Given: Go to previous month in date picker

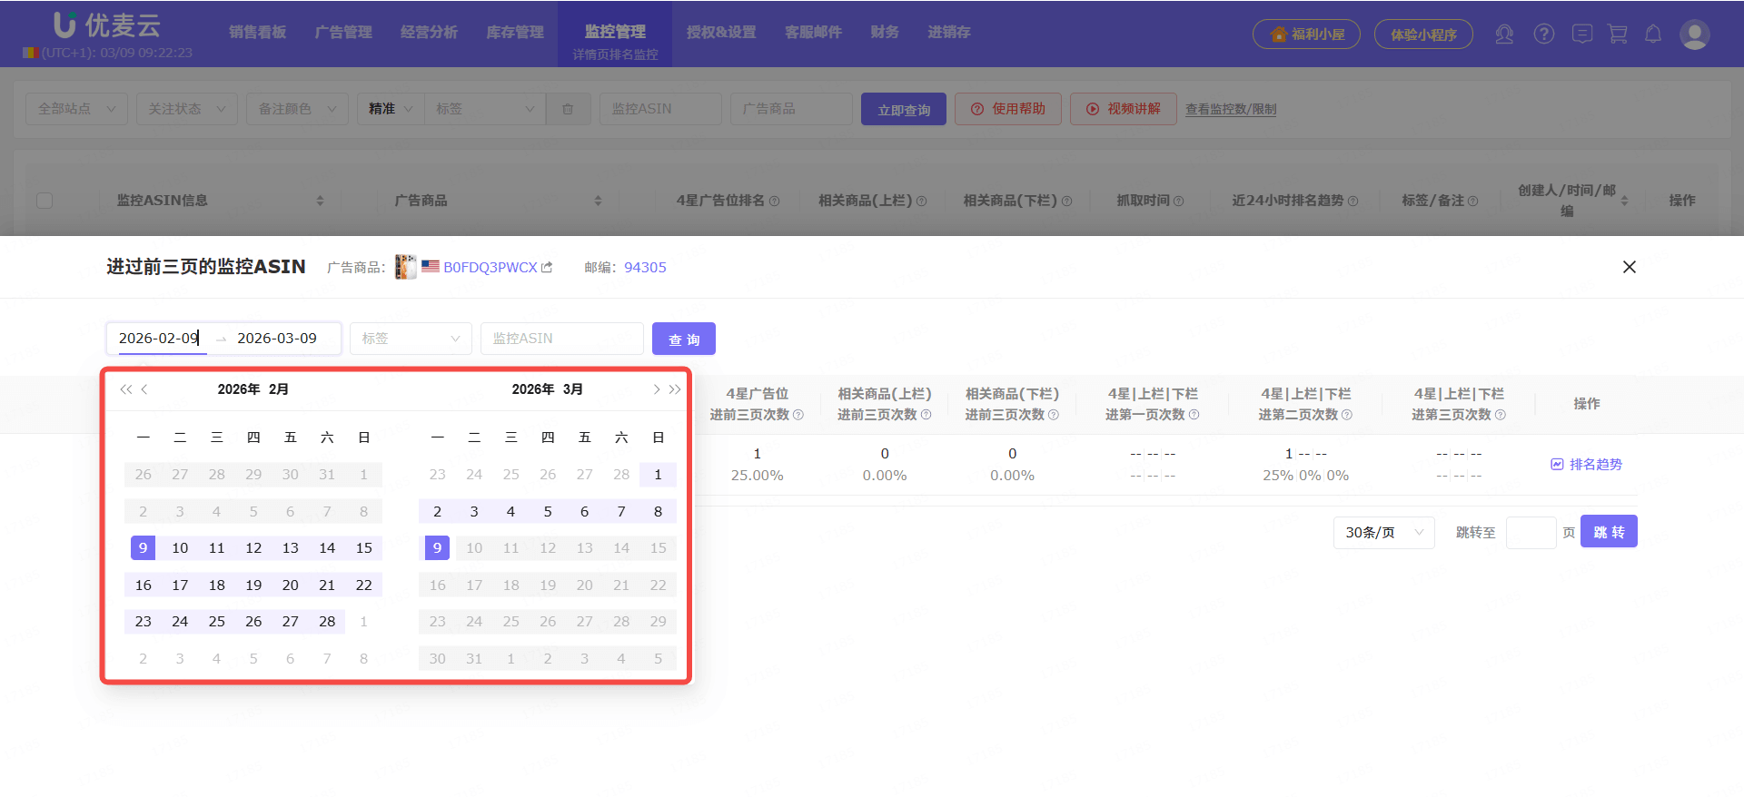Looking at the screenshot, I should (x=144, y=389).
